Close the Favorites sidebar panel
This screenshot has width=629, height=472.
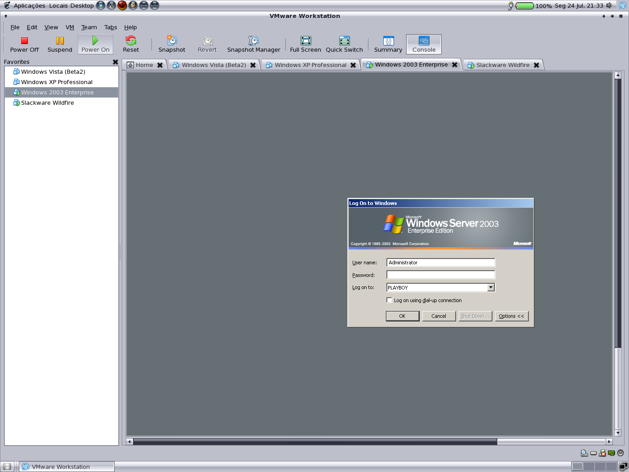(x=115, y=62)
